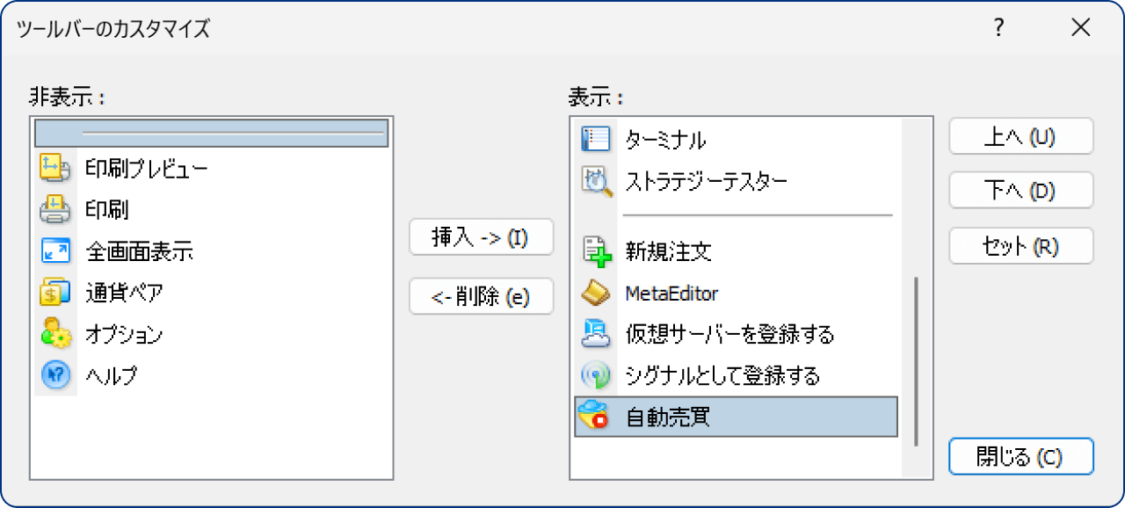Select the 全画面表示 full screen icon
Screen dimensions: 1125x508
coord(54,251)
